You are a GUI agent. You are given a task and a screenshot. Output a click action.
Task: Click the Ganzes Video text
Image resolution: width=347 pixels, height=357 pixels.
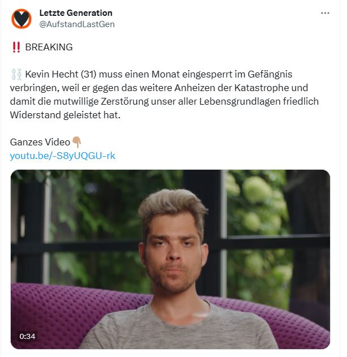pyautogui.click(x=40, y=142)
